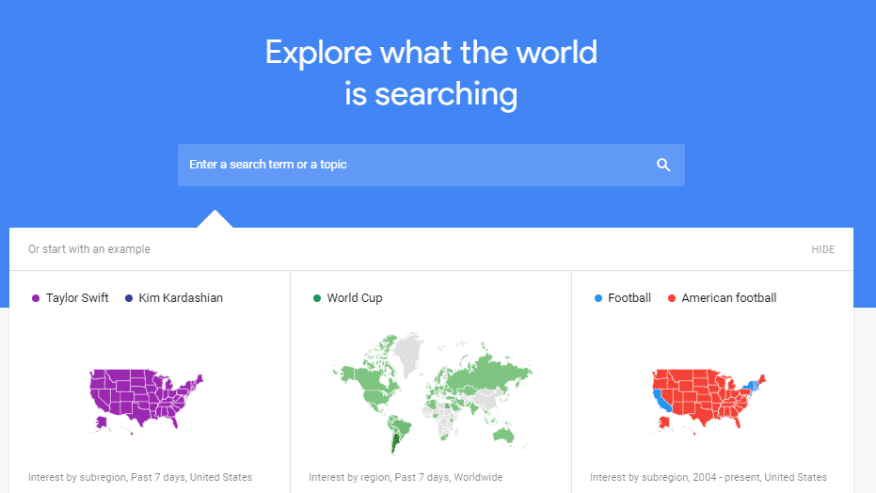Screen dimensions: 876x493
Task: Click the magnifying glass search icon
Action: 663,165
